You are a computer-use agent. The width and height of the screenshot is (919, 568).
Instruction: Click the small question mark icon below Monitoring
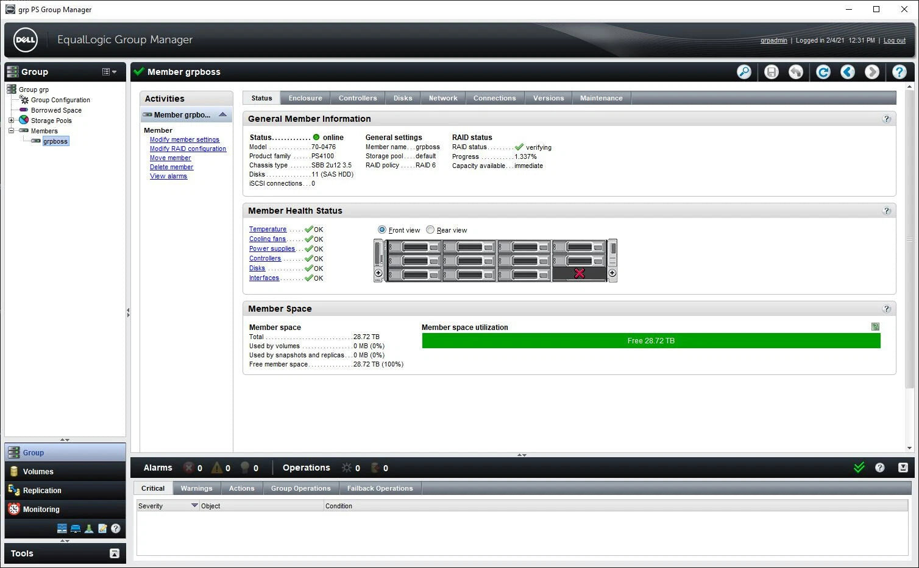[116, 528]
